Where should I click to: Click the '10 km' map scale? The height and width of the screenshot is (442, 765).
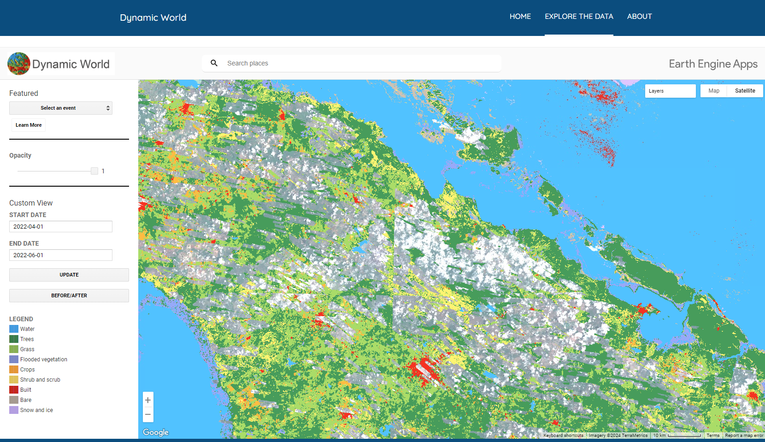tap(677, 436)
